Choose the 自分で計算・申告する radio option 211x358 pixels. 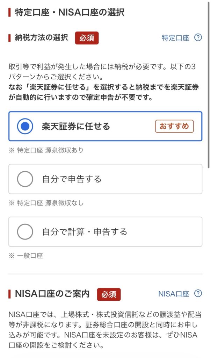pyautogui.click(x=25, y=232)
